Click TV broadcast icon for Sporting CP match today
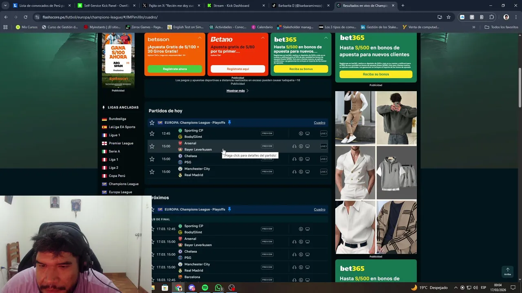 point(307,133)
